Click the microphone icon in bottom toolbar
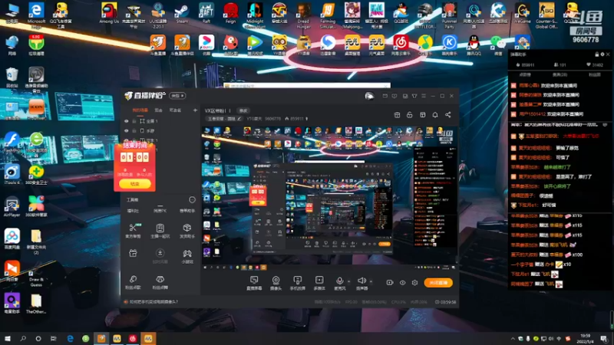This screenshot has height=345, width=614. pyautogui.click(x=339, y=281)
